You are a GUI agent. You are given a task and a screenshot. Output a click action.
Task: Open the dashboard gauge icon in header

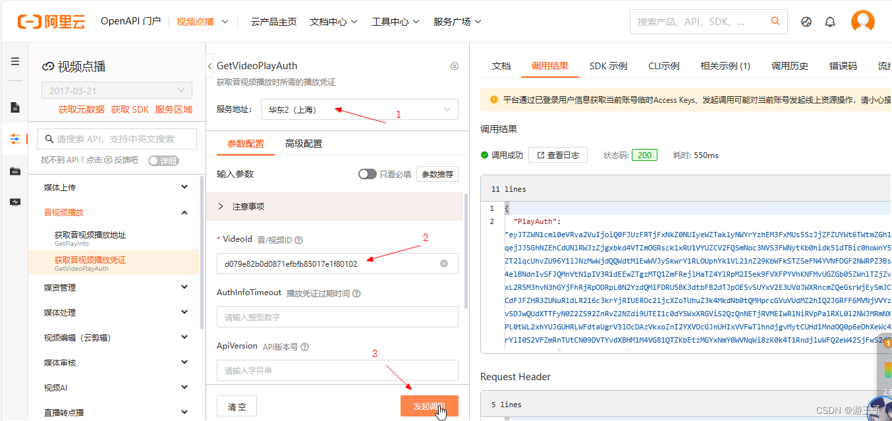[x=806, y=22]
